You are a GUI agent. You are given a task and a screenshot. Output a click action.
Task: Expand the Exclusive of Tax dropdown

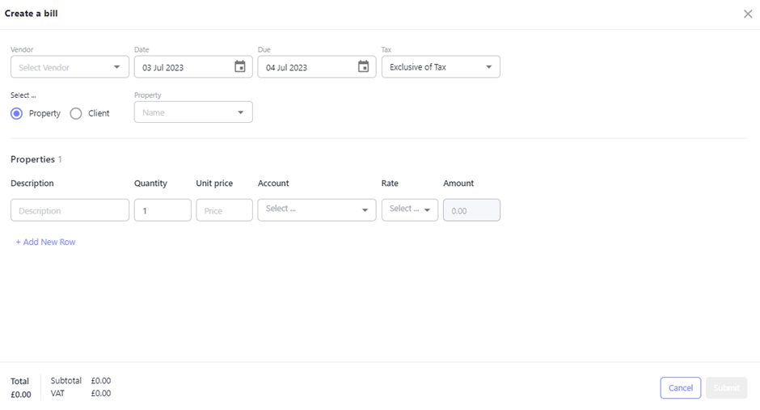[440, 67]
